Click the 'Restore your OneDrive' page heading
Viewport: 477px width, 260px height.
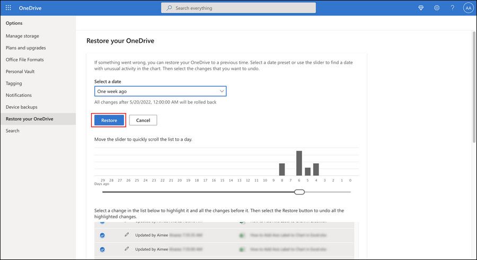coord(120,41)
